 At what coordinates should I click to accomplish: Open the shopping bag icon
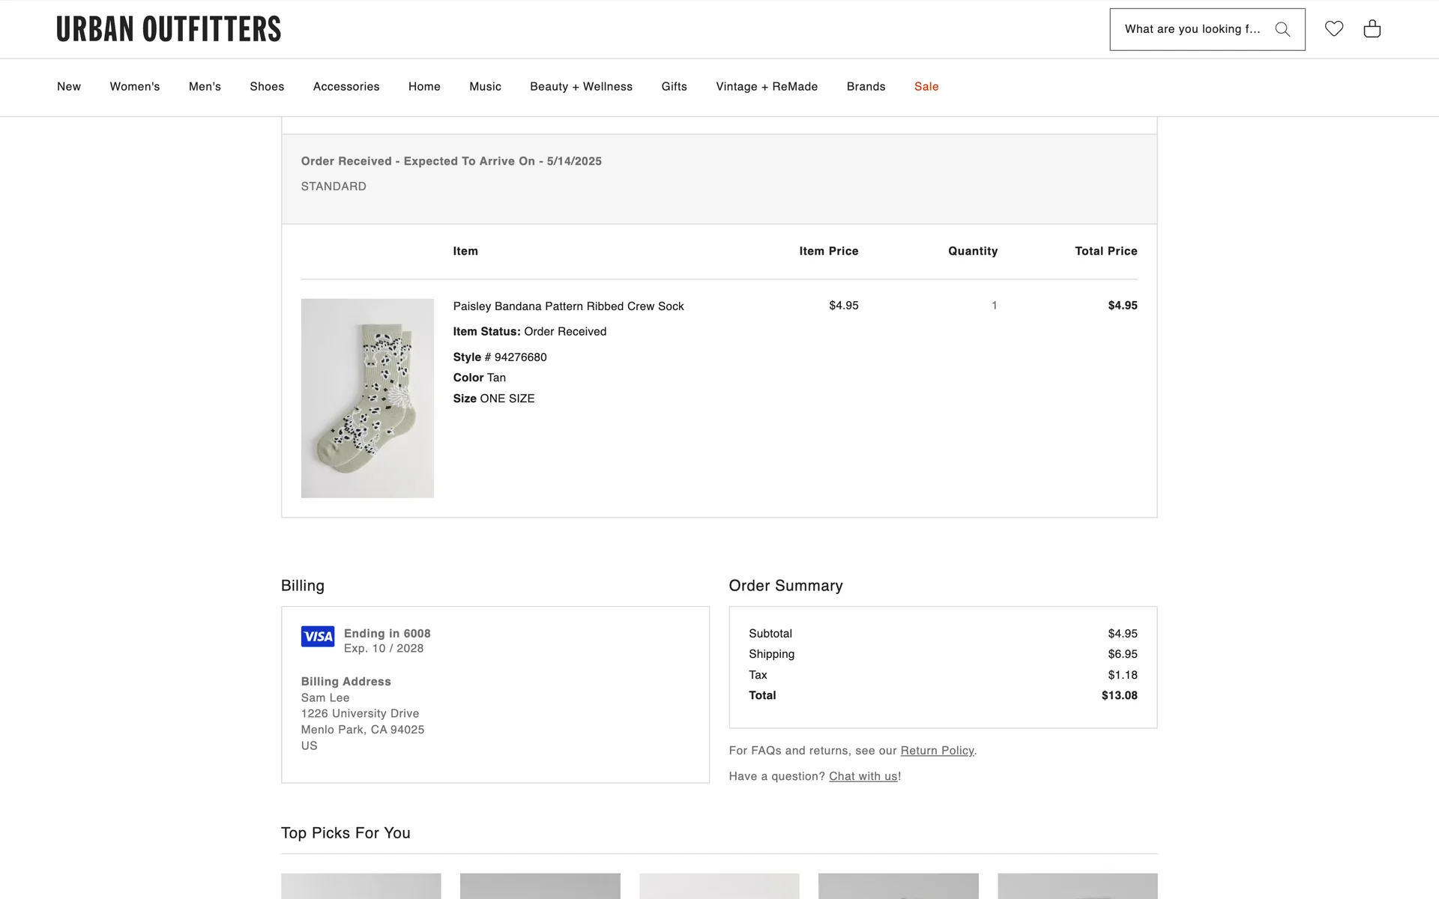(1372, 28)
